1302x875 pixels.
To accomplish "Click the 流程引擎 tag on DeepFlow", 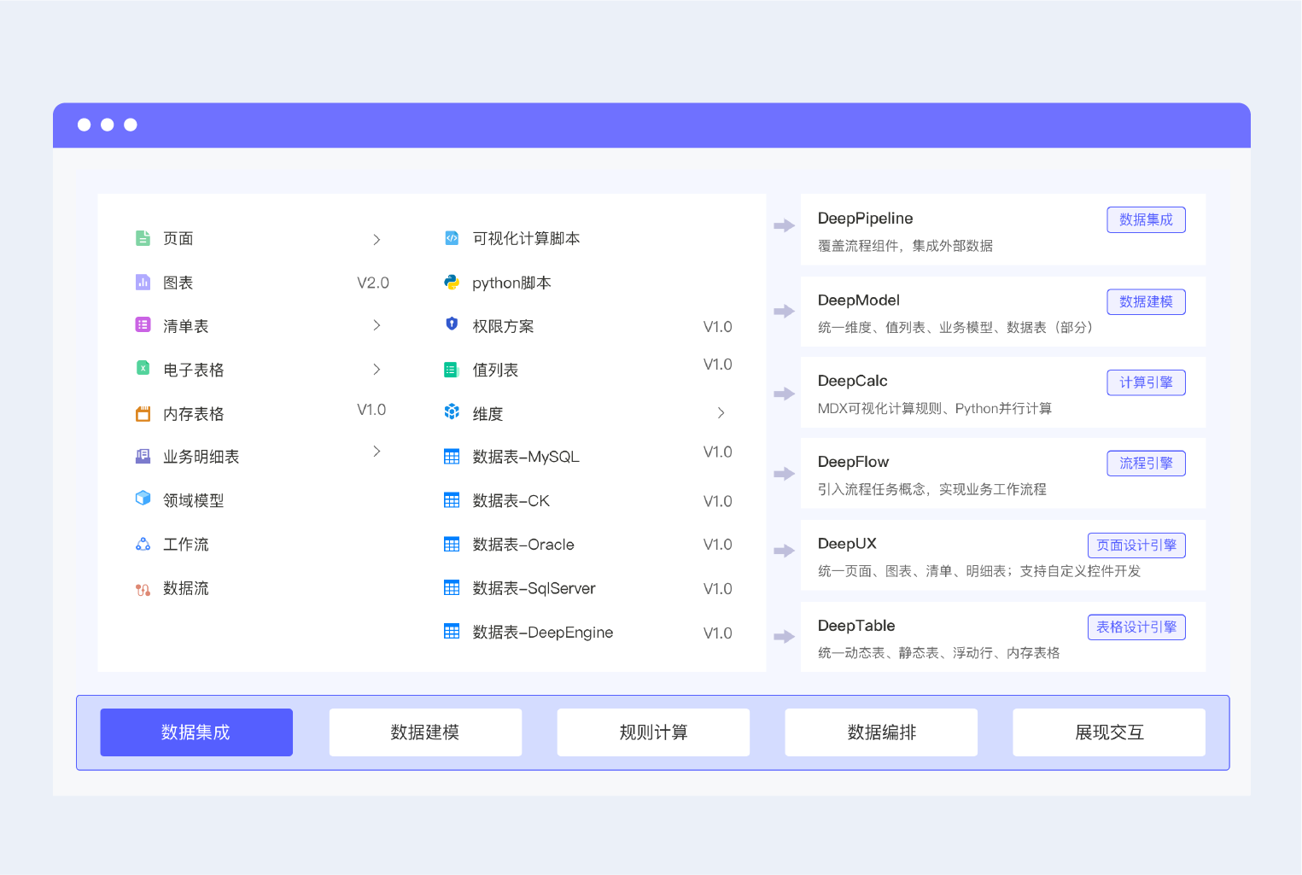I will click(1146, 463).
